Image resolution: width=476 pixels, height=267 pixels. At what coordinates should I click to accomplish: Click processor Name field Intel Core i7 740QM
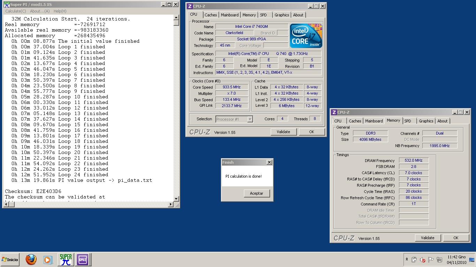tap(252, 26)
